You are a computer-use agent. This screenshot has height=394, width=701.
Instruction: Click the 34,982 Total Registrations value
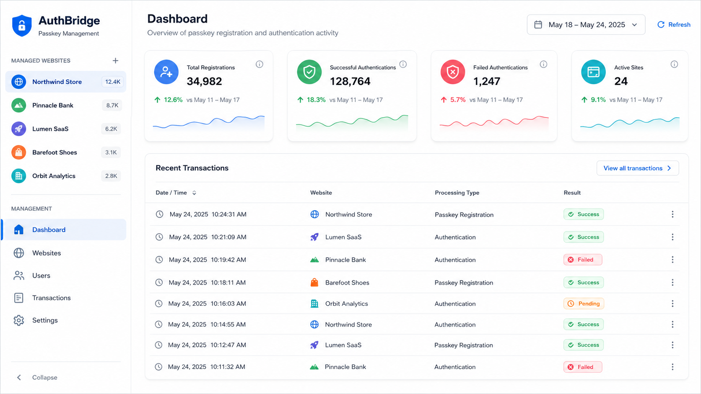(204, 81)
